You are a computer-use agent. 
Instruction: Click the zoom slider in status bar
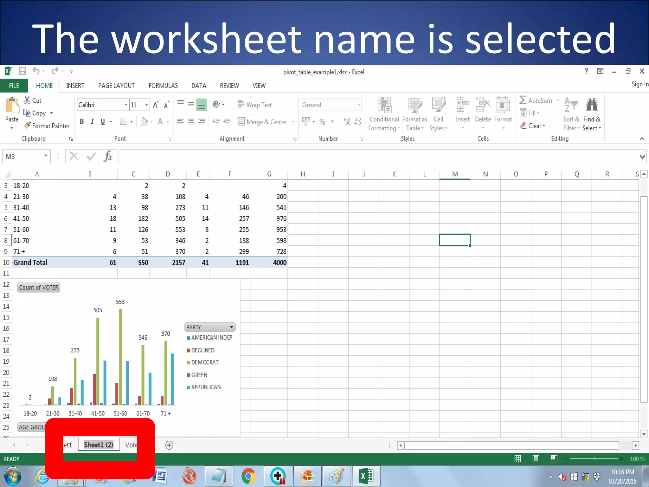[x=594, y=459]
